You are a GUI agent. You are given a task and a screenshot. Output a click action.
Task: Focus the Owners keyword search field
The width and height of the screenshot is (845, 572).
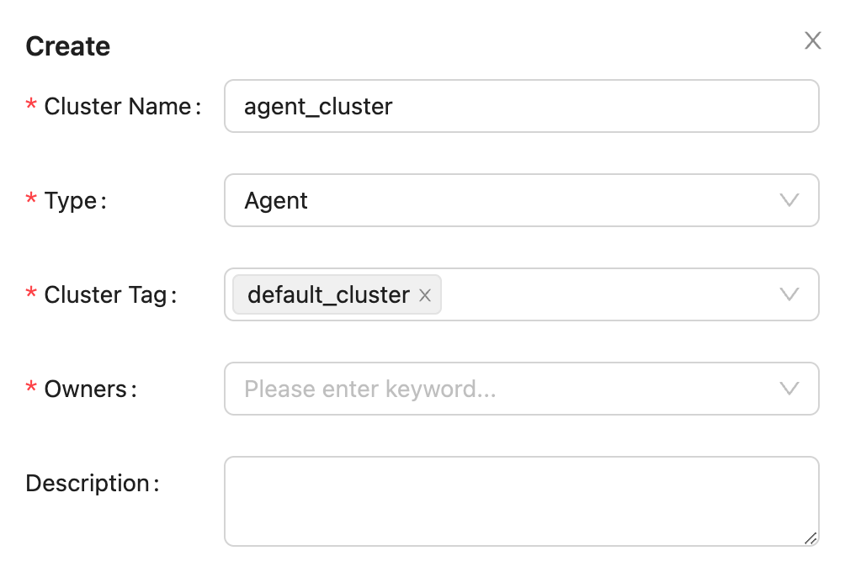coord(497,389)
